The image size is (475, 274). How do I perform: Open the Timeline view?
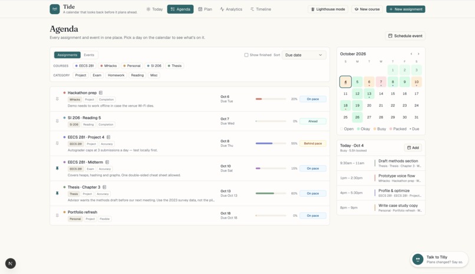(261, 9)
